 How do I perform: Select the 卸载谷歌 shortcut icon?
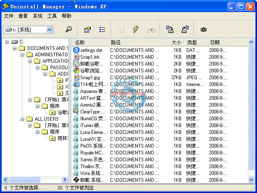[76, 64]
